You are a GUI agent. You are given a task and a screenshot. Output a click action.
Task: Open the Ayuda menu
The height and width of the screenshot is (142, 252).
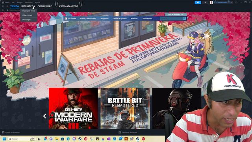point(37,2)
